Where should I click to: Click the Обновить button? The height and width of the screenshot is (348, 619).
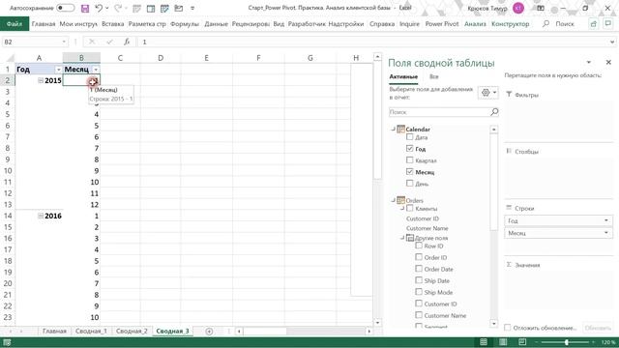[598, 328]
